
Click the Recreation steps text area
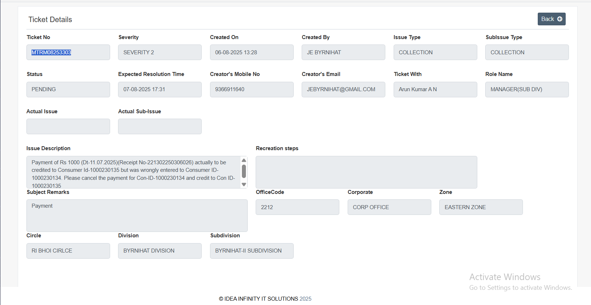(x=366, y=172)
